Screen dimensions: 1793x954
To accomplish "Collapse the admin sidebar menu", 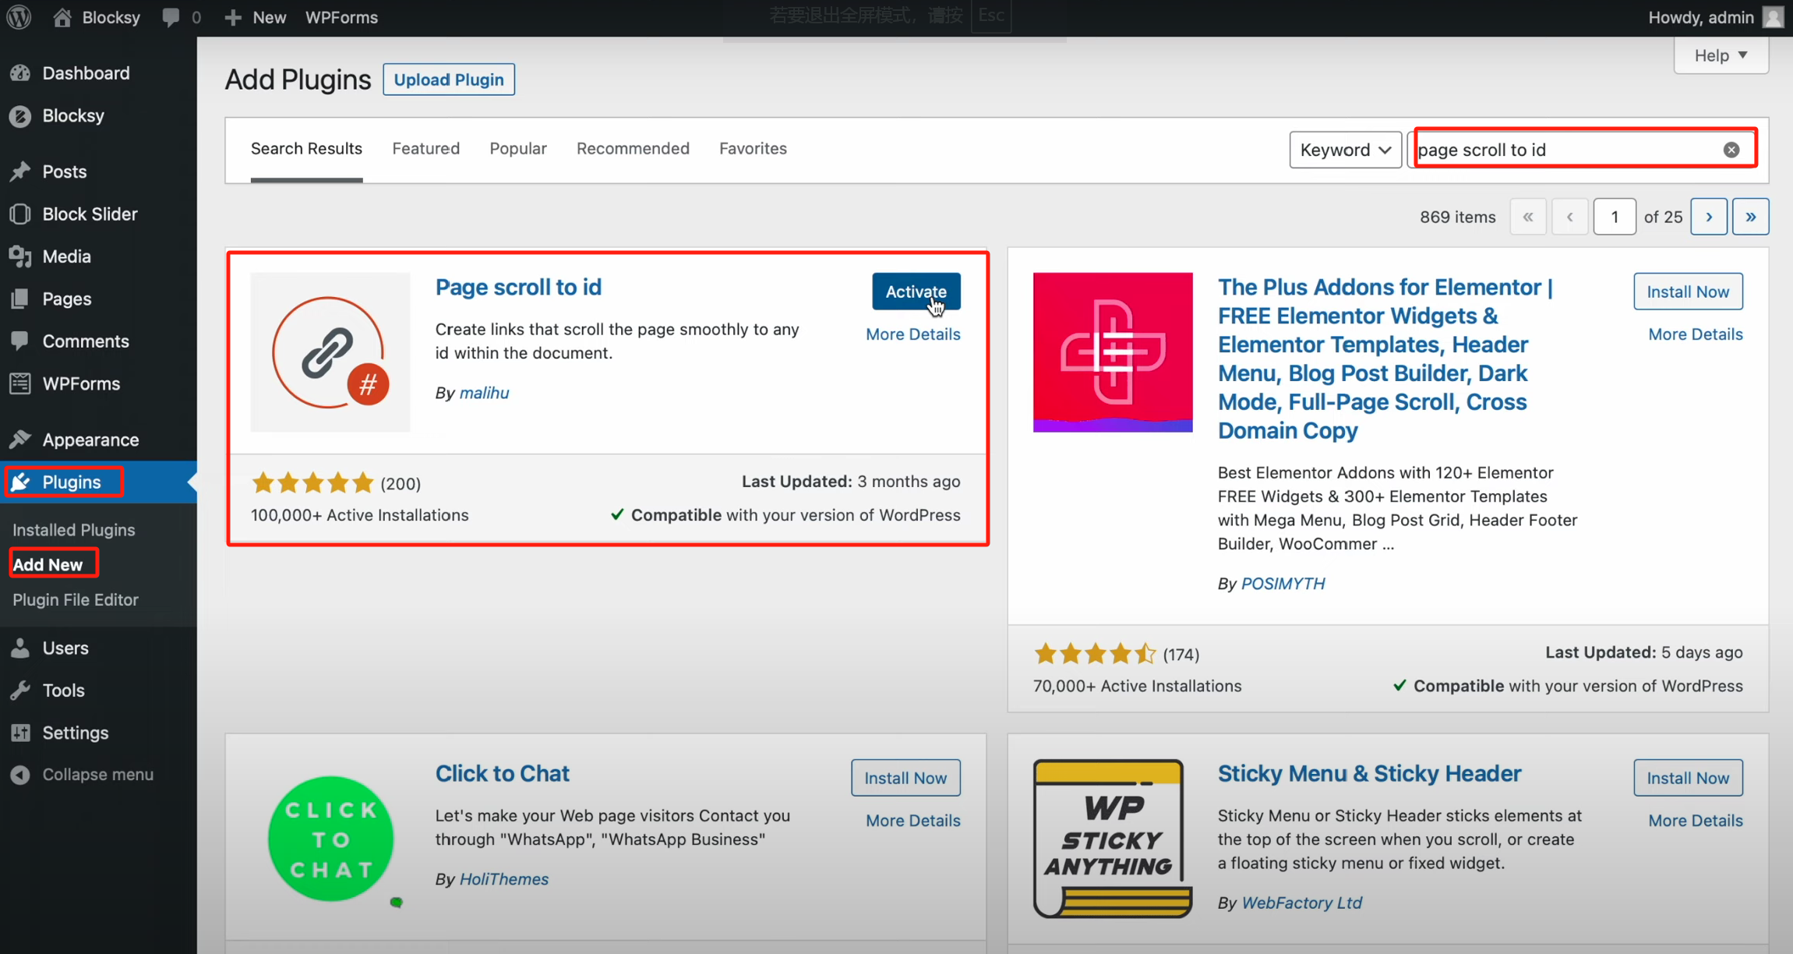I will 97,775.
